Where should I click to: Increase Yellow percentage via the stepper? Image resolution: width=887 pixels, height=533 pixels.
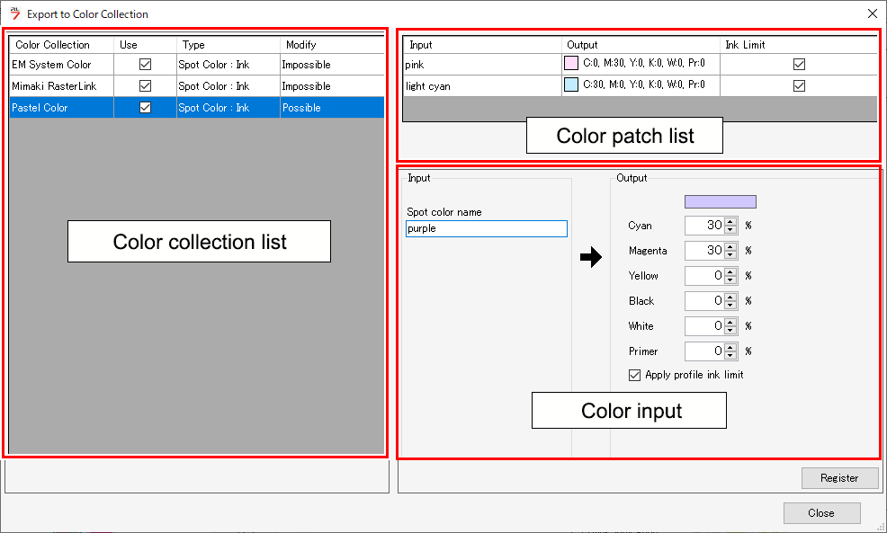pos(729,272)
